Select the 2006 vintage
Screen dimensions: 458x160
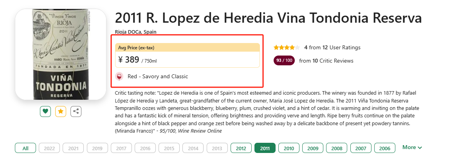(385, 148)
